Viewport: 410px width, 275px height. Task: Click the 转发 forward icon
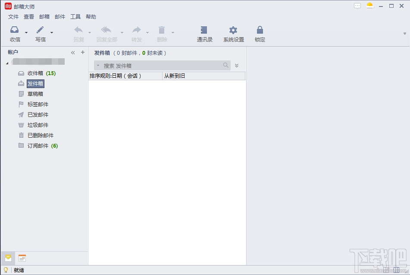[x=137, y=30]
